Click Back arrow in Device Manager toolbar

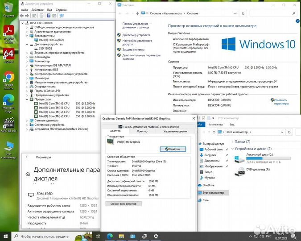[x=22, y=16]
